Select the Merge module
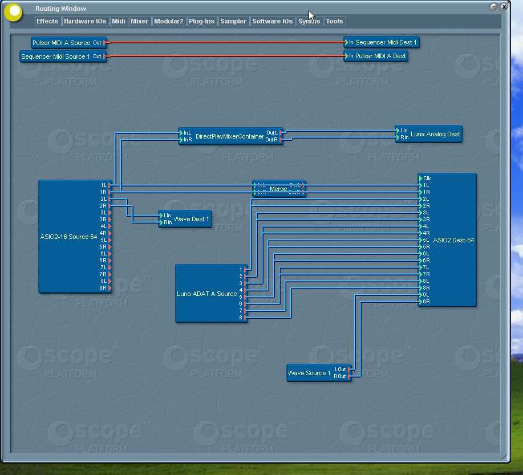The image size is (523, 475). click(x=279, y=189)
